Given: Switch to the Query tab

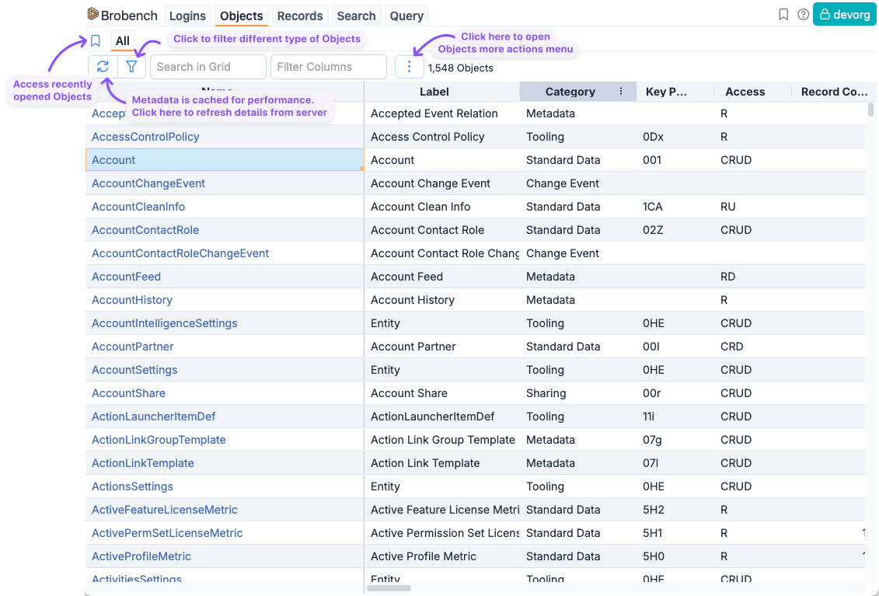Looking at the screenshot, I should click(x=406, y=16).
